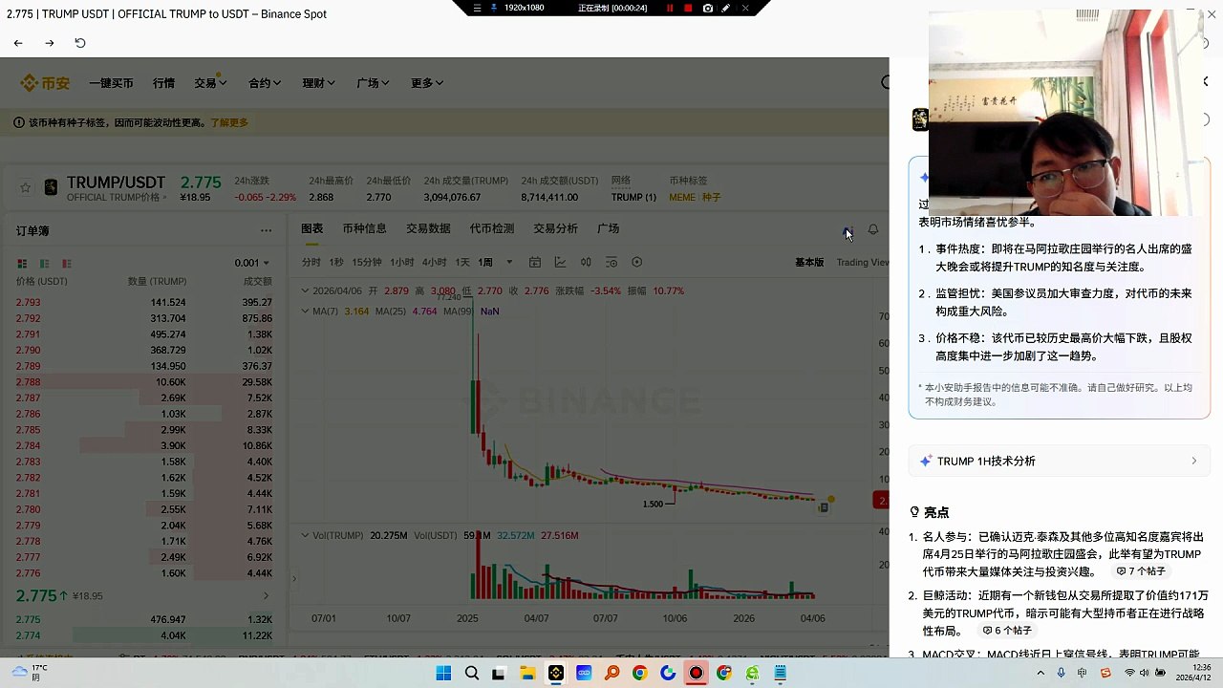Open the 6 个帖子 link
The image size is (1223, 688).
pyautogui.click(x=1007, y=631)
